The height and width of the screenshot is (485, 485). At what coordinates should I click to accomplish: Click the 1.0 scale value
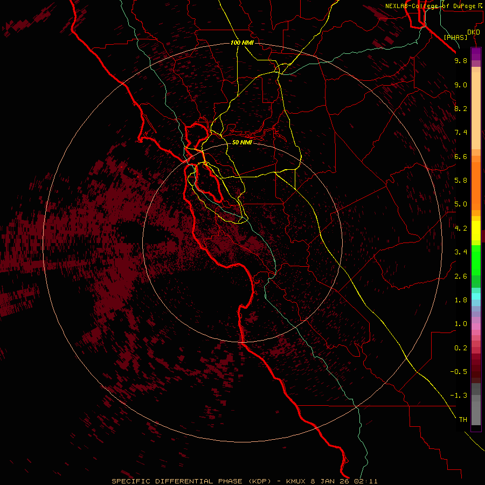[x=461, y=324]
